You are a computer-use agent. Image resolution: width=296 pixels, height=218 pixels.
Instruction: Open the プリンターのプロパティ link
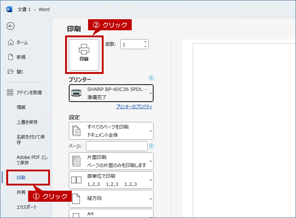tap(134, 107)
